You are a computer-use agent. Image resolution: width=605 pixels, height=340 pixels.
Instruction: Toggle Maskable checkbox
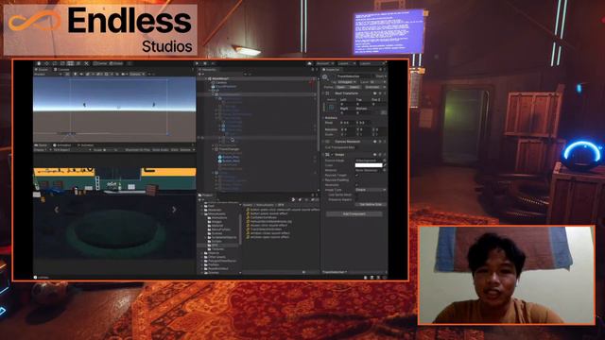click(357, 185)
